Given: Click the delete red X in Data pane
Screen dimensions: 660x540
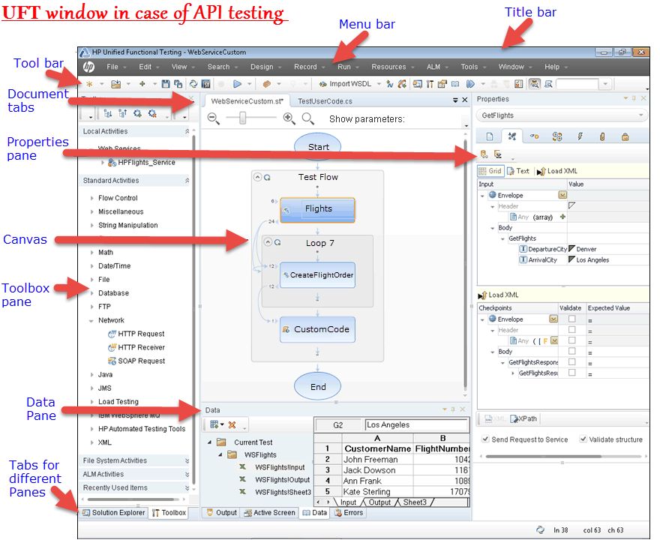Looking at the screenshot, I should tap(232, 425).
